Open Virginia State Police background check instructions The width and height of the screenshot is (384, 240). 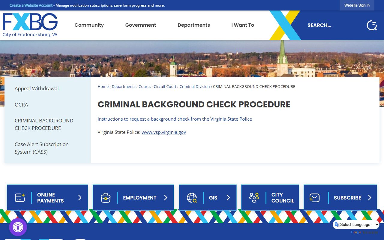tap(175, 119)
